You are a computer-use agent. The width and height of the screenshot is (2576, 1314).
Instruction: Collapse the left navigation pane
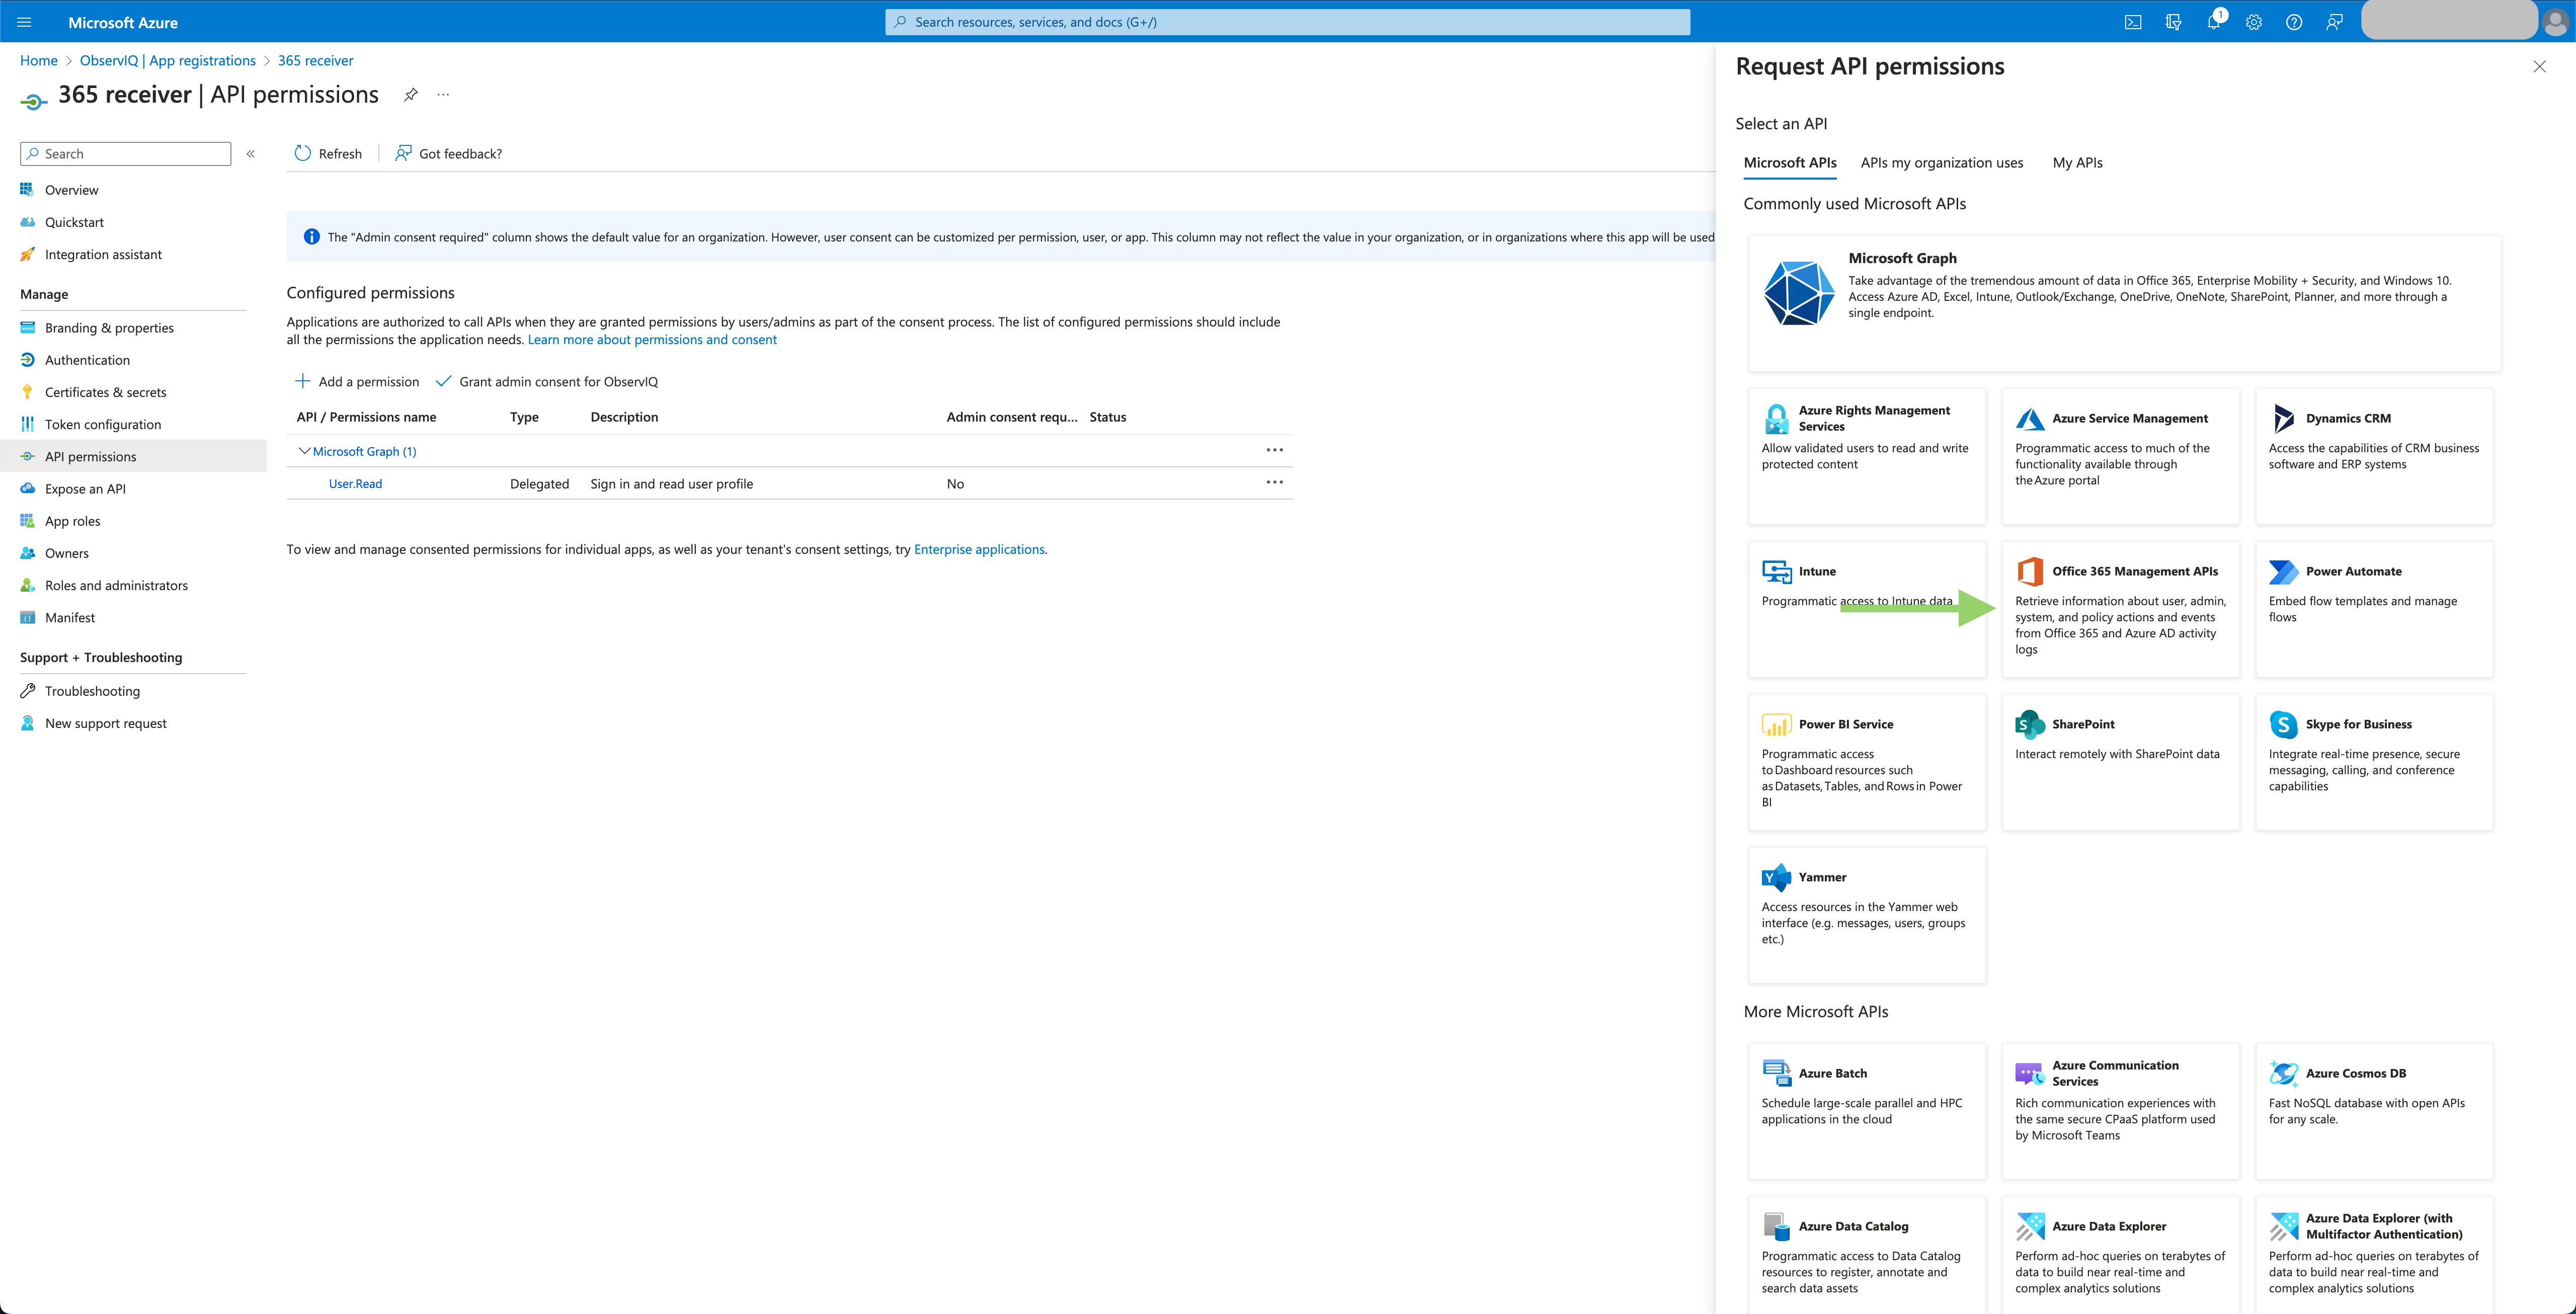coord(250,153)
